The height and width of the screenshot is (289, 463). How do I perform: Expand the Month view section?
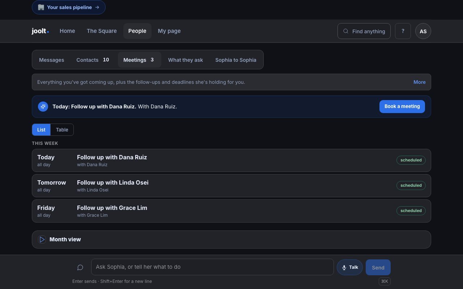(231, 240)
